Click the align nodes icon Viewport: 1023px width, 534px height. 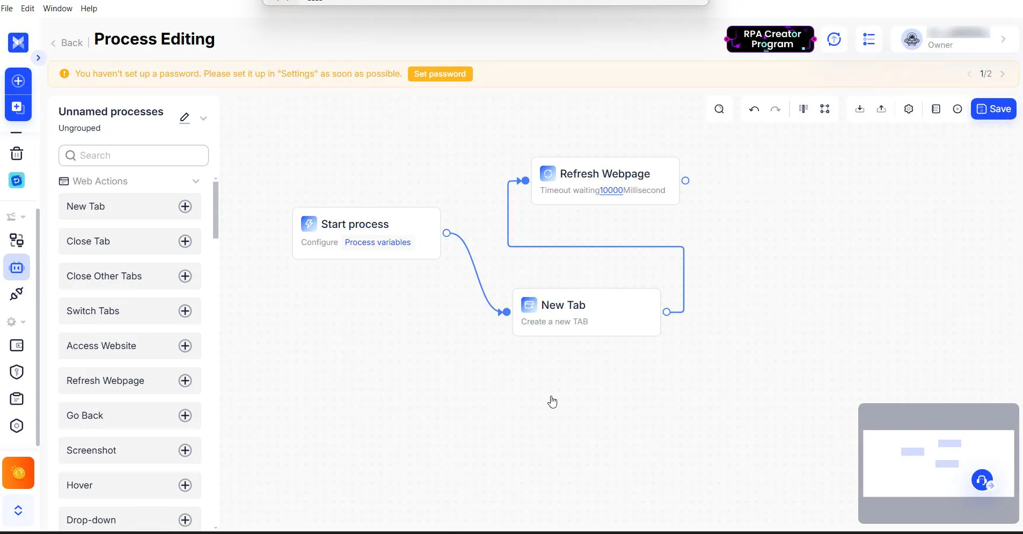click(x=803, y=109)
